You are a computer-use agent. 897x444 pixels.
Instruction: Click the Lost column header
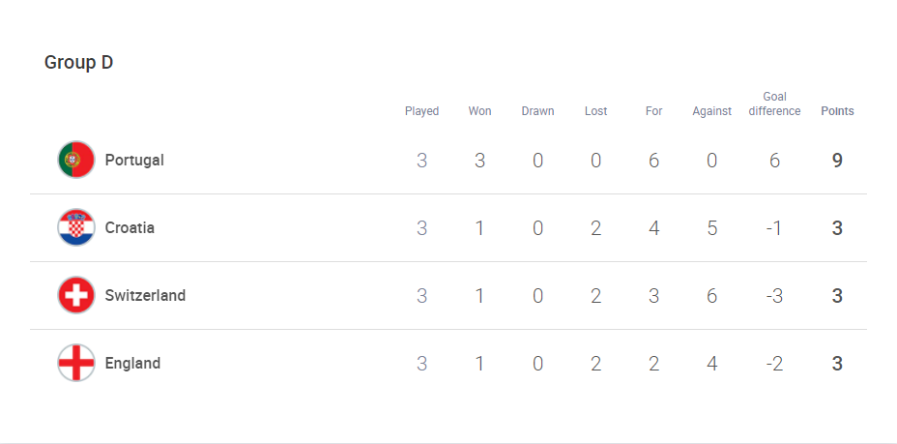(595, 111)
